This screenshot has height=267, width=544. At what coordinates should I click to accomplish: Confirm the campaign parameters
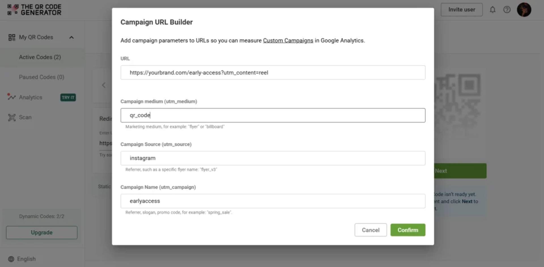pos(408,230)
